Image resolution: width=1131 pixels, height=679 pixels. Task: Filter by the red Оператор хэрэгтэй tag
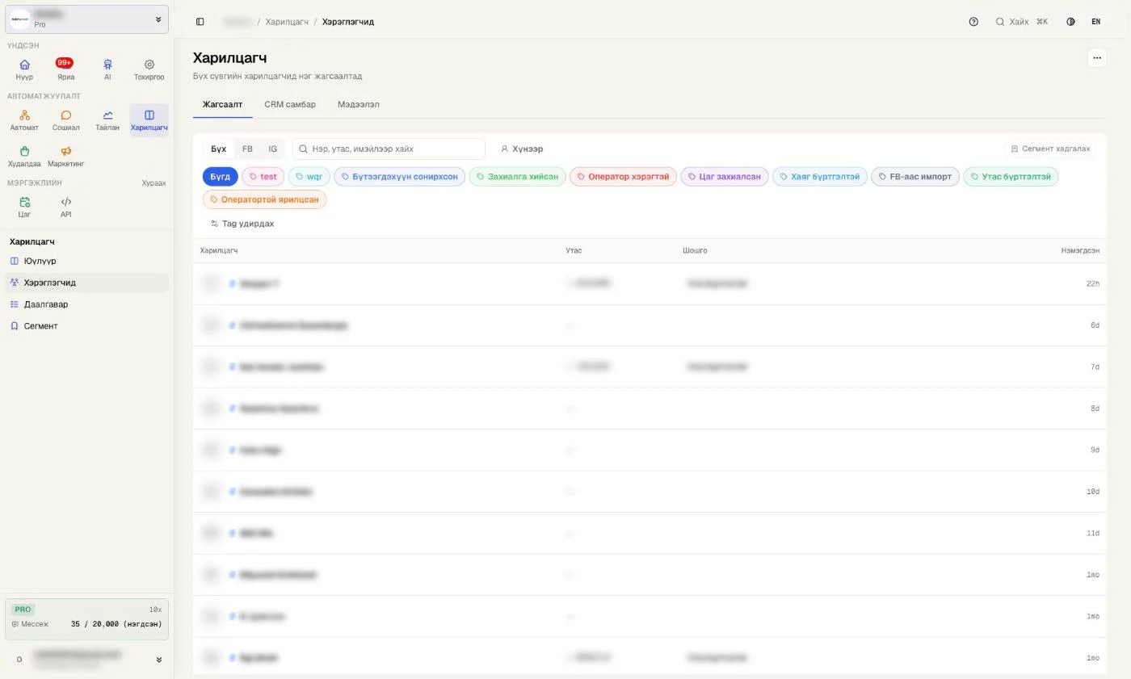point(623,177)
